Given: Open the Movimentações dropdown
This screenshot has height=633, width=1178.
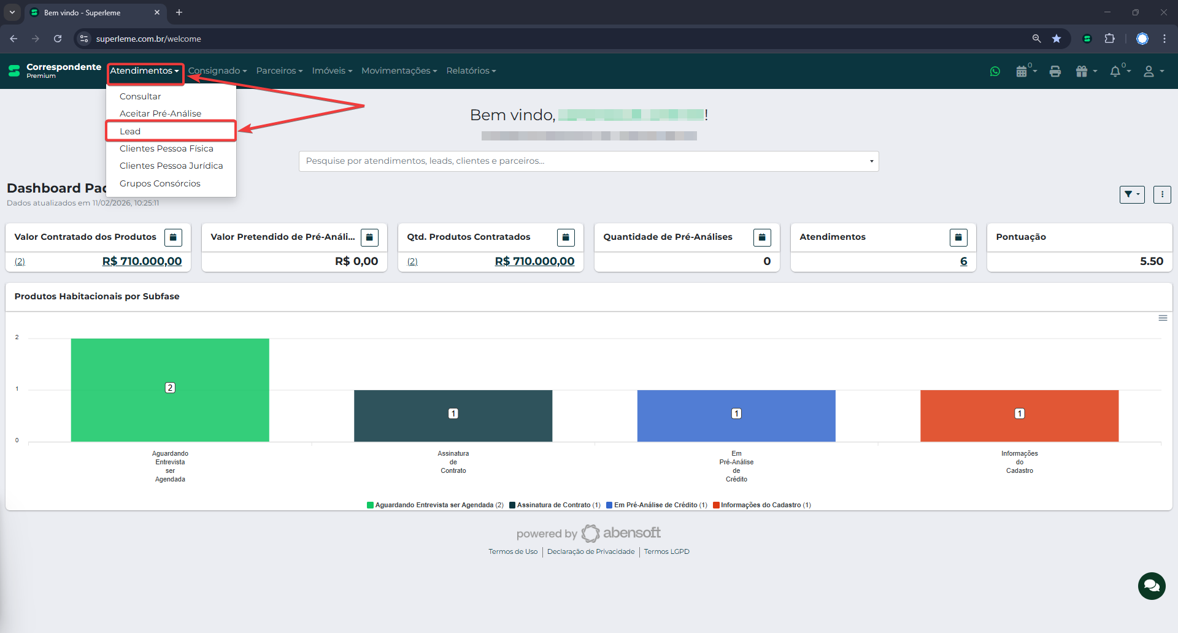Looking at the screenshot, I should [399, 71].
